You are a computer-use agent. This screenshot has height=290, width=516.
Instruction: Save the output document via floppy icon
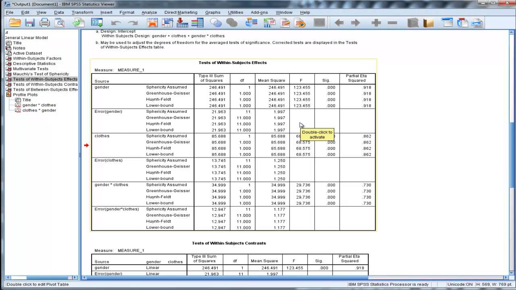pos(30,23)
